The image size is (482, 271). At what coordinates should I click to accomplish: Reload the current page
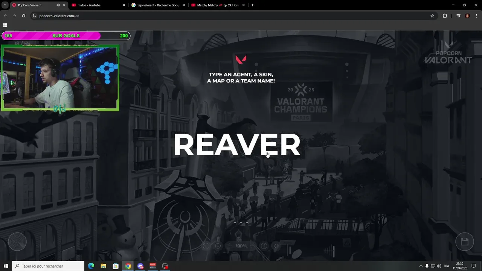tap(23, 16)
